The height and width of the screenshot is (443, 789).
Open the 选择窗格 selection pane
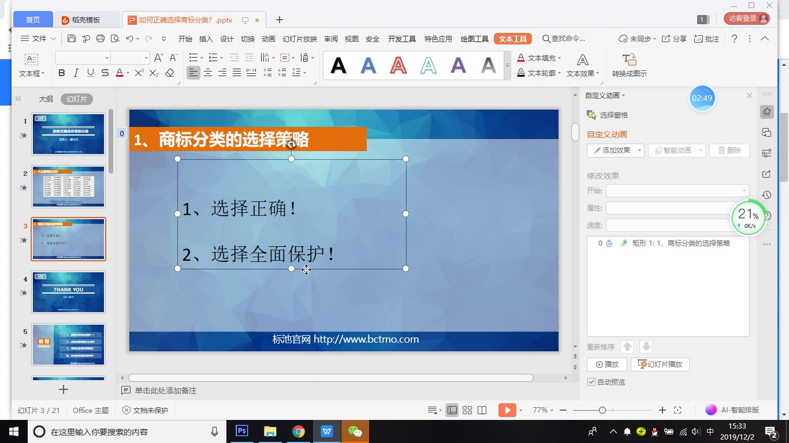tap(608, 114)
